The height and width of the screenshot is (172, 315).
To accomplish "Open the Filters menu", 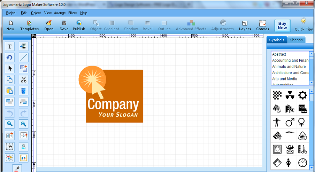I will coord(72,13).
